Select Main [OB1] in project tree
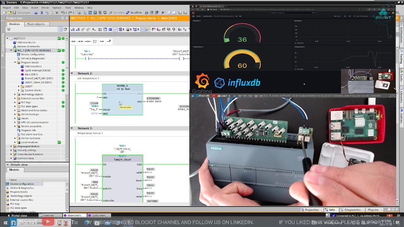Viewport: 404px width, 227px height. [x=31, y=74]
